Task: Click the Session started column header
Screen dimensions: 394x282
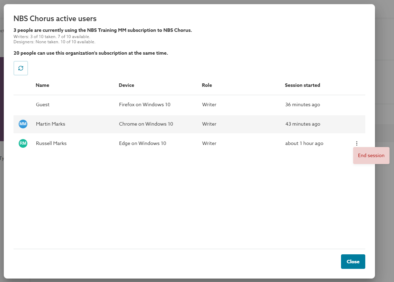Action: pos(302,85)
